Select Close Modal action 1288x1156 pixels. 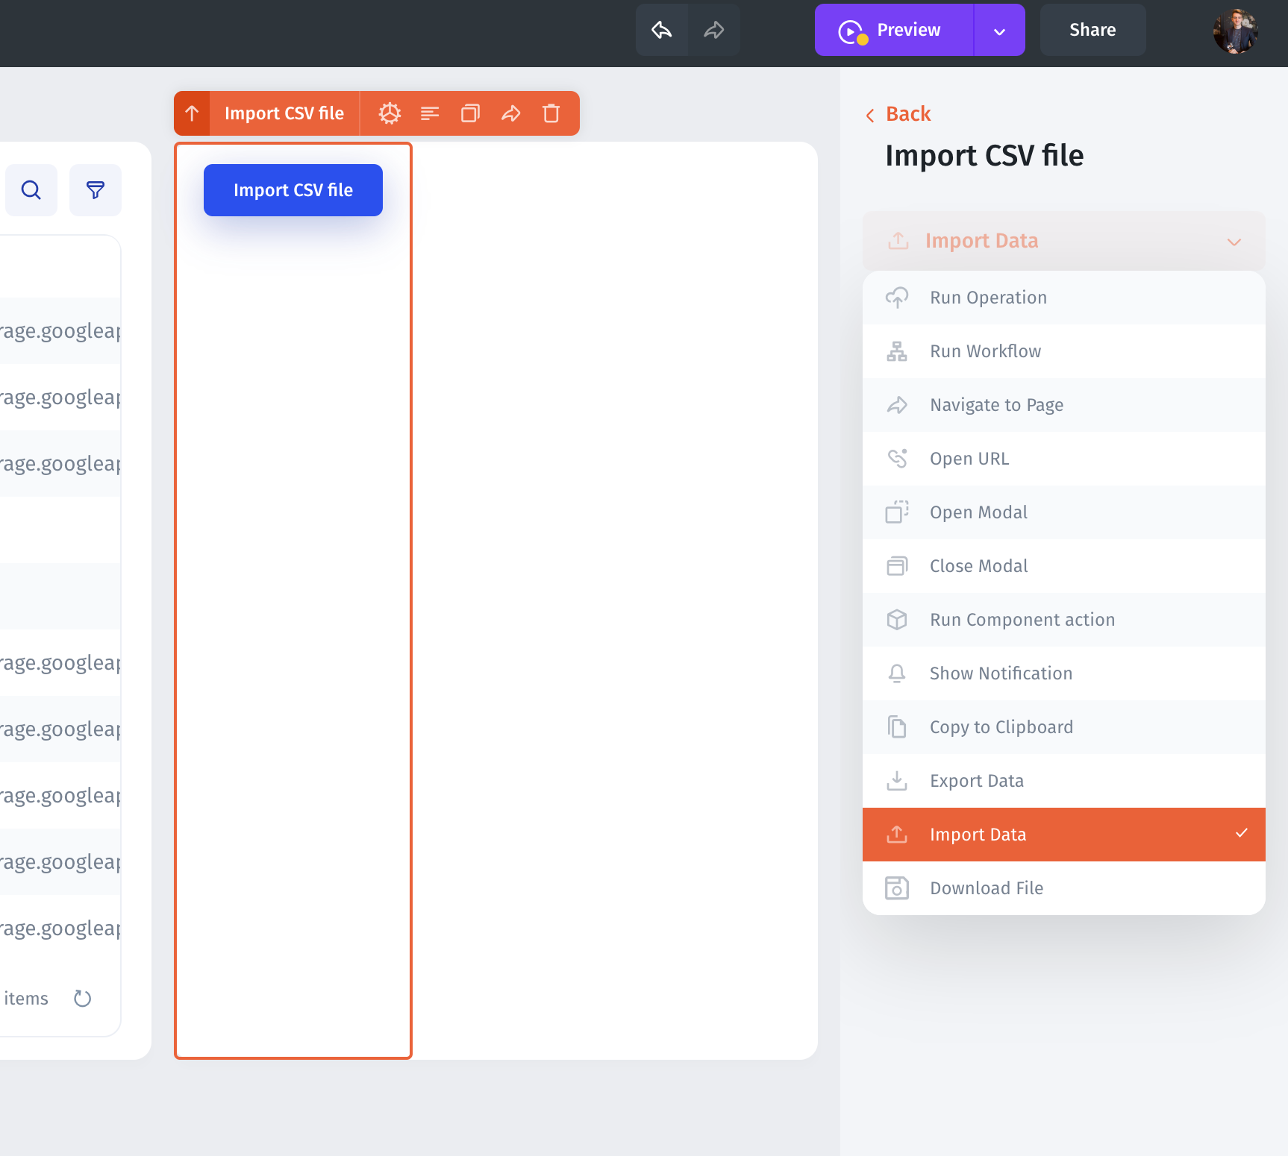click(1063, 566)
